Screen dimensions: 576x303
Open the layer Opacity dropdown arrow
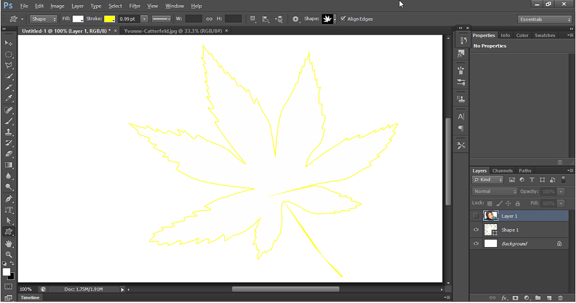coord(561,191)
